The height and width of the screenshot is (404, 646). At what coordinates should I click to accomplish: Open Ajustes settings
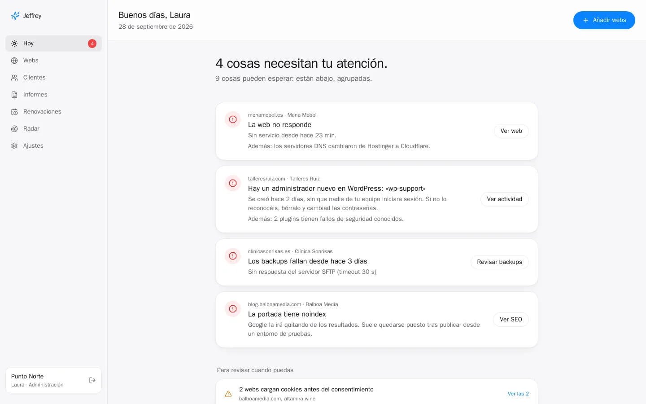coord(53,146)
